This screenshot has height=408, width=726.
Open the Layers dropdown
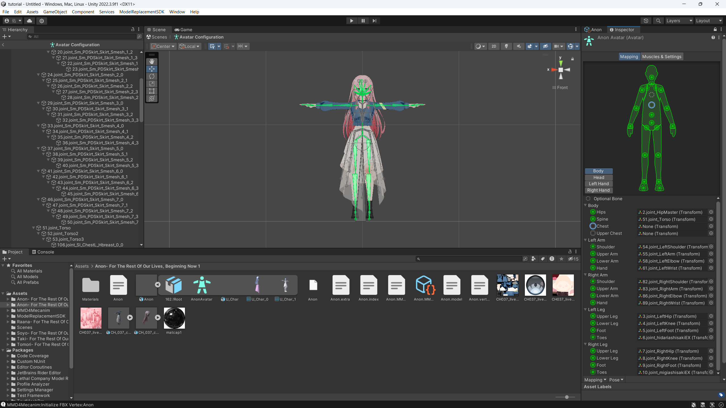point(679,21)
